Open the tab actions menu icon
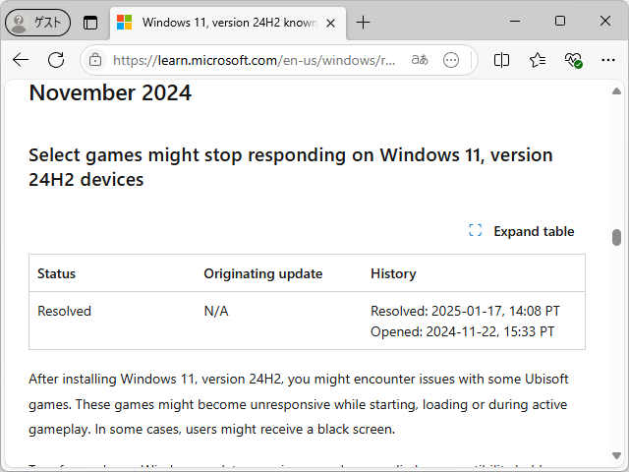Viewport: 629px width, 472px height. [90, 23]
